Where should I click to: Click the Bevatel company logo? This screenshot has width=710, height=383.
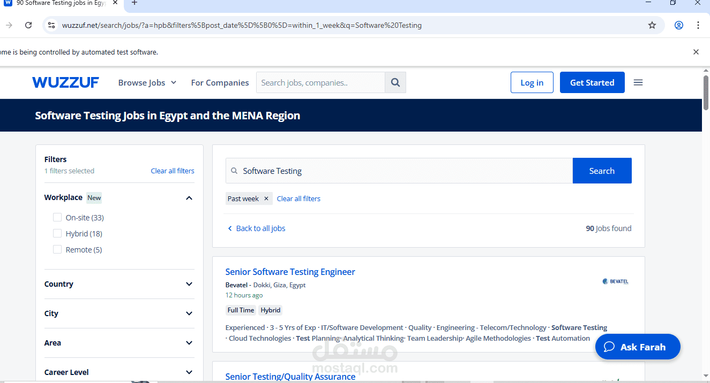pos(615,281)
